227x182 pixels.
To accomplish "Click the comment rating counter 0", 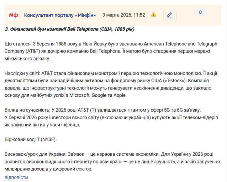I will (200, 12).
